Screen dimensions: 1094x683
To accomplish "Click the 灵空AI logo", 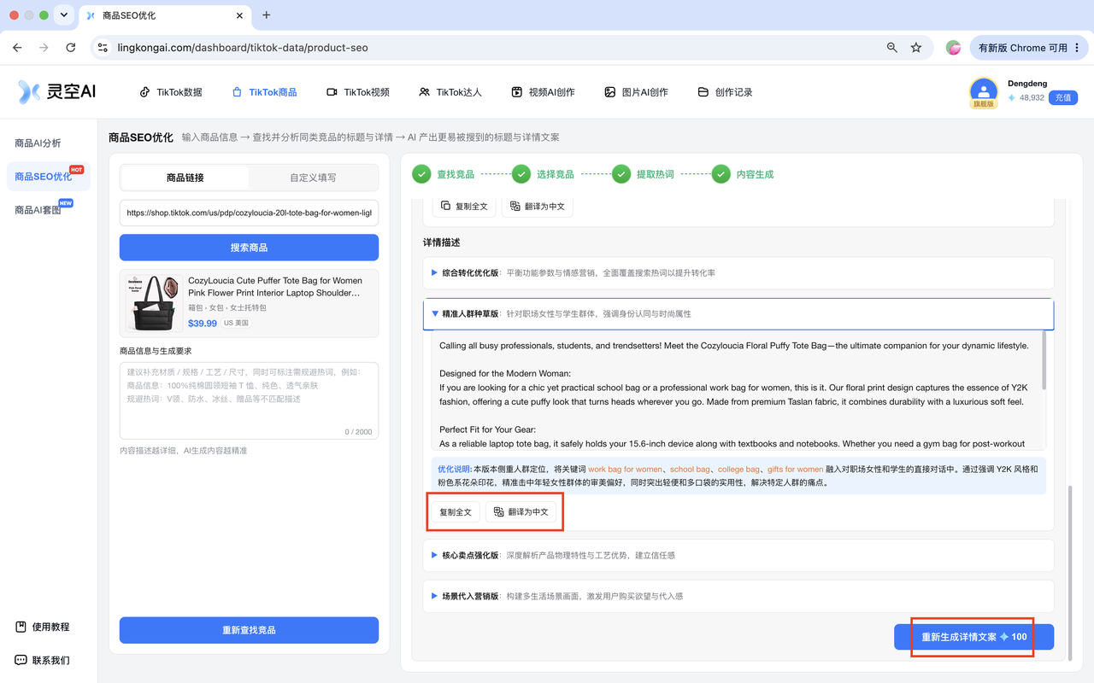I will [56, 92].
